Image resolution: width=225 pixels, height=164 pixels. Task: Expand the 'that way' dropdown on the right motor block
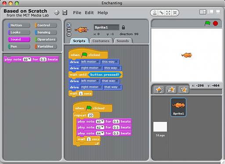(112, 87)
